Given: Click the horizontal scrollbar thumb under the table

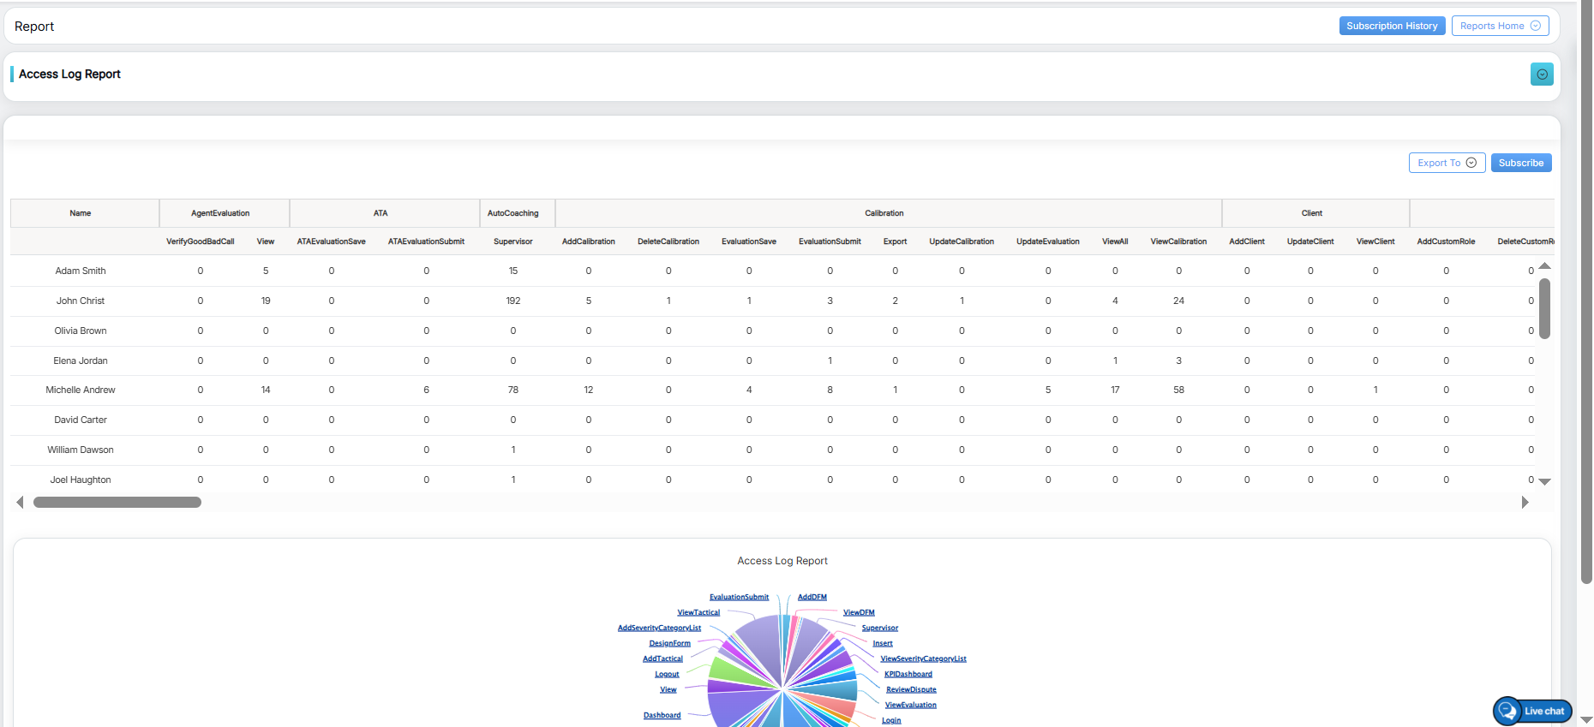Looking at the screenshot, I should (x=117, y=503).
